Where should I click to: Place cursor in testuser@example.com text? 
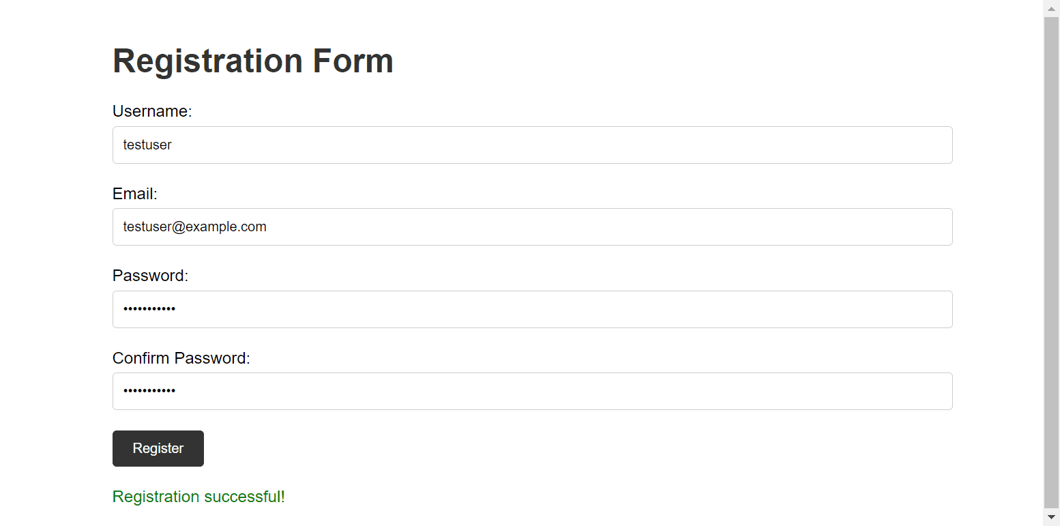tap(194, 227)
